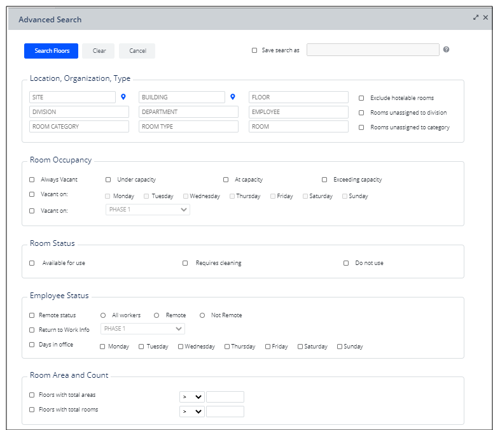This screenshot has width=493, height=430.
Task: Open total areas comparison operator dropdown
Action: point(192,397)
